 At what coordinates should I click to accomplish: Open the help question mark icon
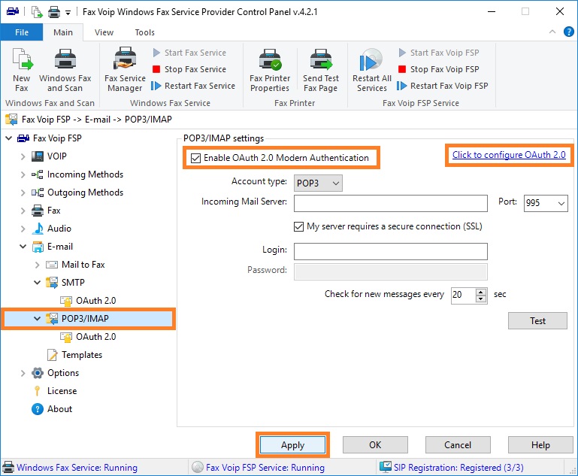click(x=568, y=32)
